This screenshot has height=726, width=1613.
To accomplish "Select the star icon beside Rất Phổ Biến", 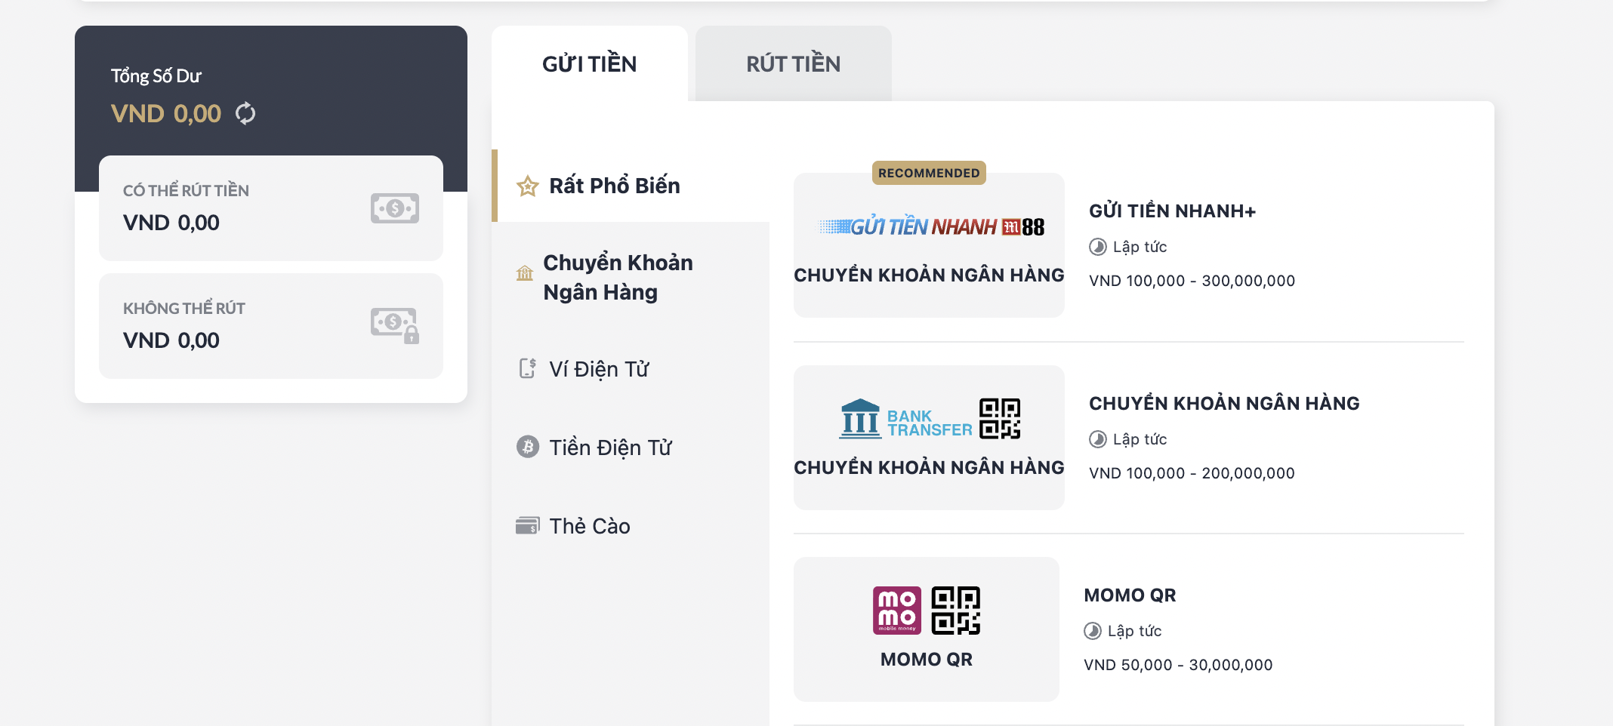I will pyautogui.click(x=526, y=185).
